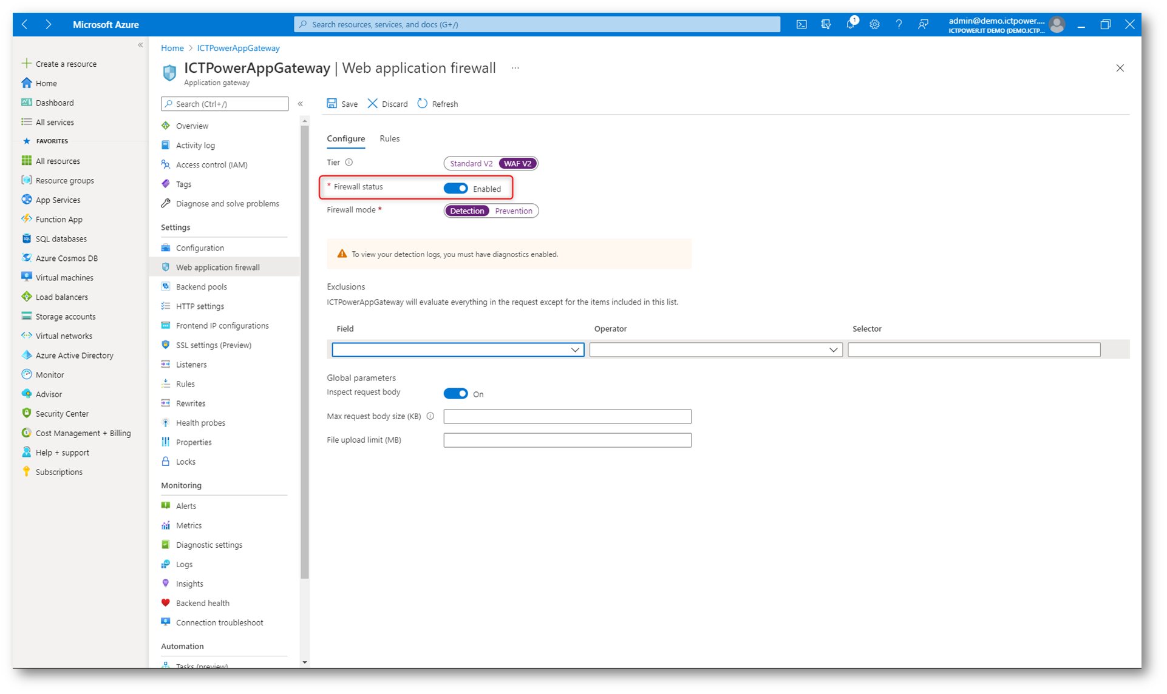Toggle the Firewall status switch
The height and width of the screenshot is (694, 1167).
click(x=455, y=189)
